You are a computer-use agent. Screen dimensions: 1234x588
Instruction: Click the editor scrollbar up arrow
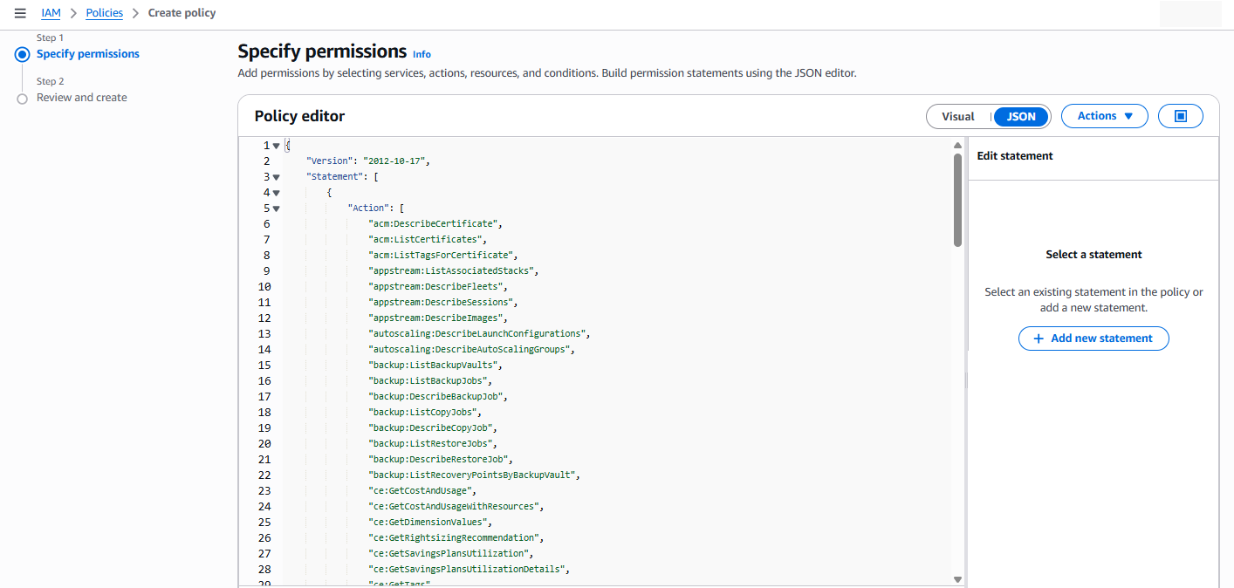[957, 146]
